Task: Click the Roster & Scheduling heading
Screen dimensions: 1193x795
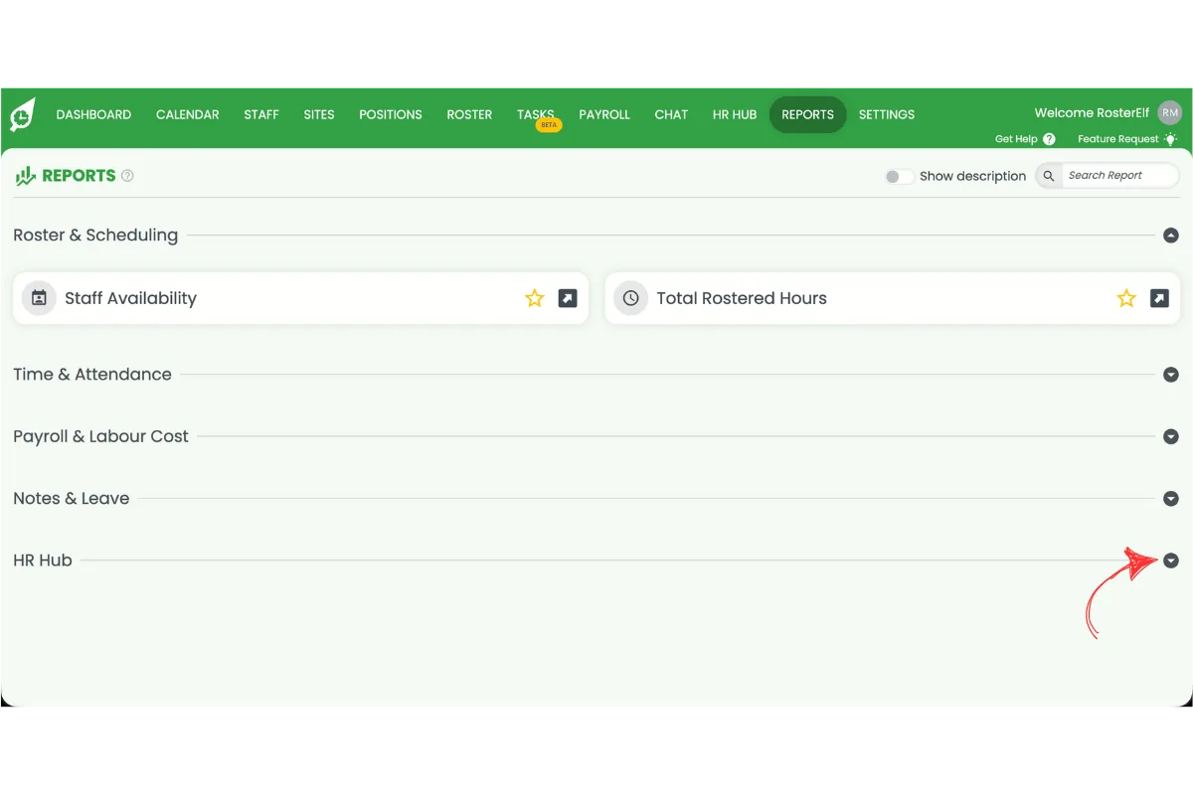Action: point(95,236)
